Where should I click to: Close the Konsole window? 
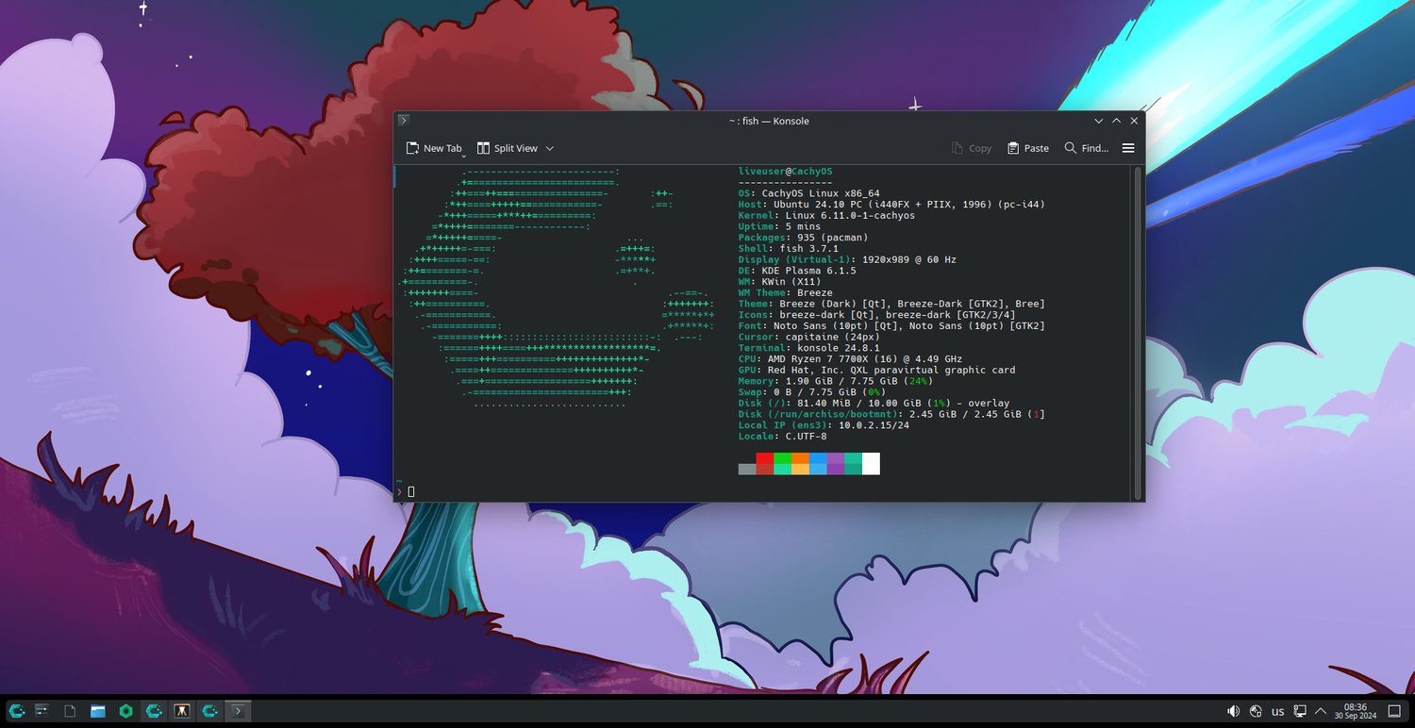click(x=1135, y=121)
